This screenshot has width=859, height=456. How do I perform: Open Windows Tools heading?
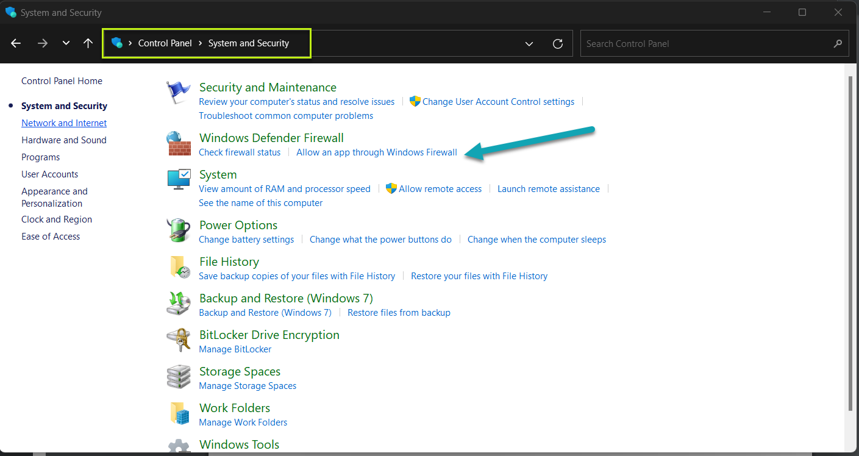pos(239,444)
